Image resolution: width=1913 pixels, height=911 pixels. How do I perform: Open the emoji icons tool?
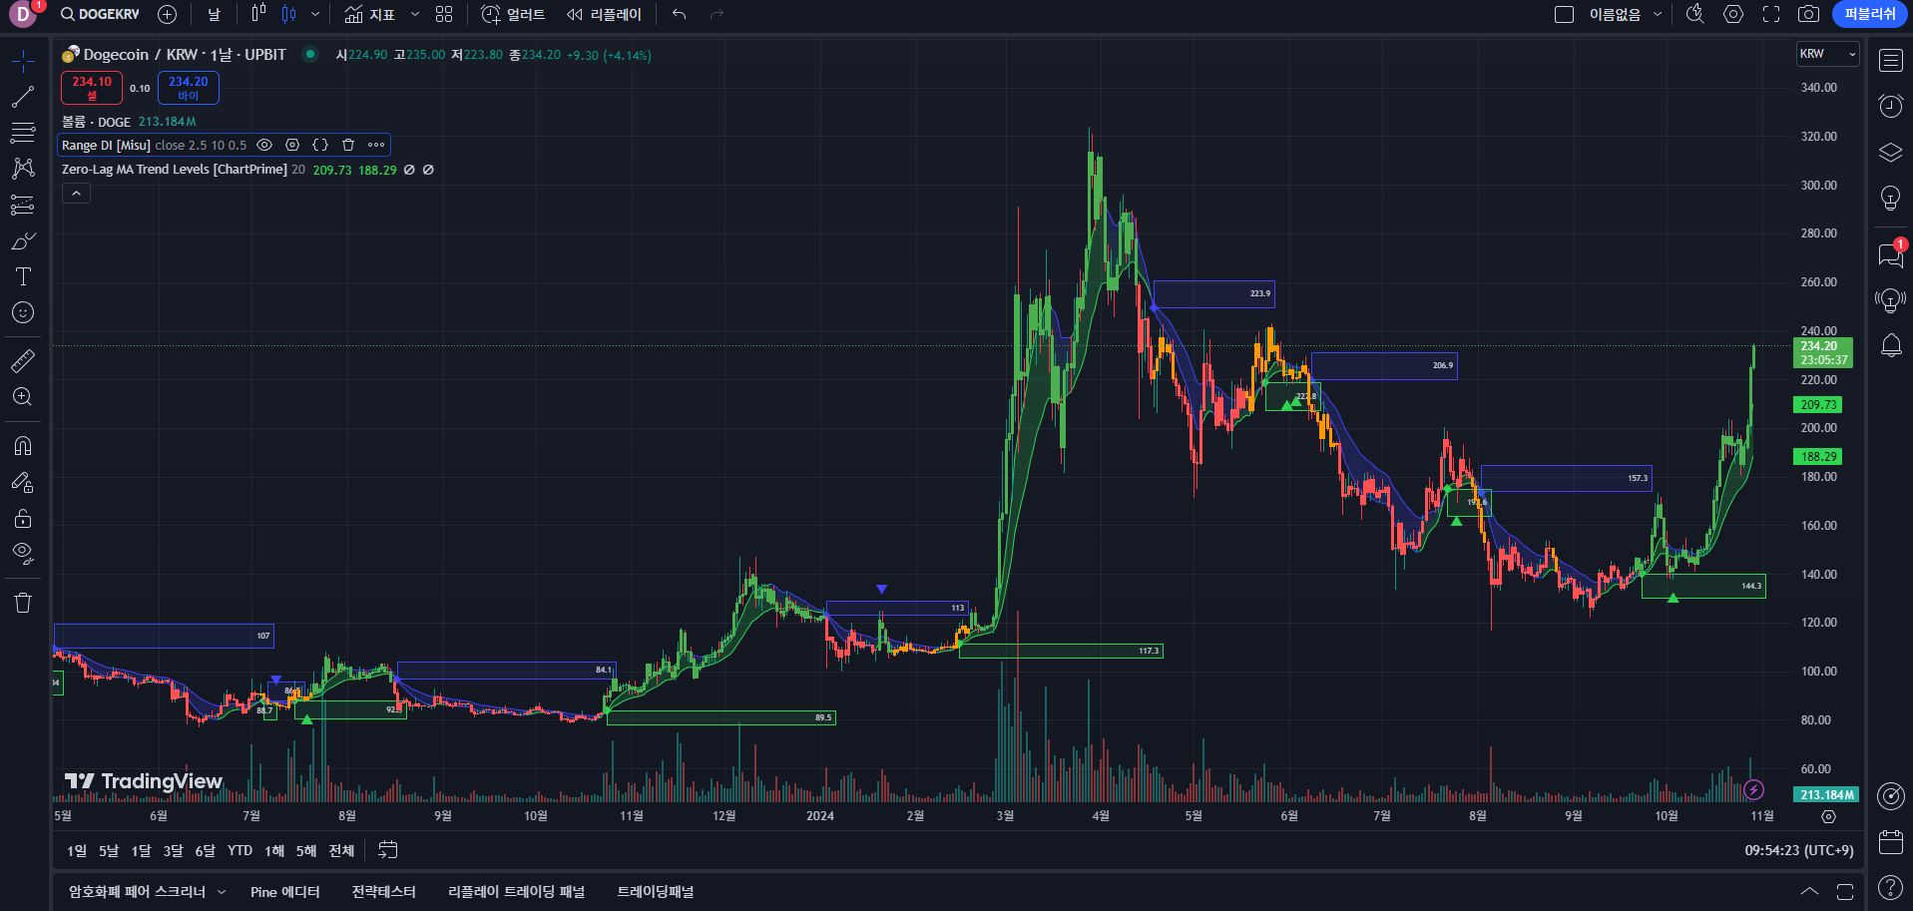(23, 313)
